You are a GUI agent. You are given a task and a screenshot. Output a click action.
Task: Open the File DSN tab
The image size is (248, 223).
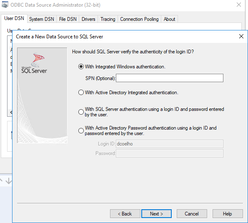(68, 19)
